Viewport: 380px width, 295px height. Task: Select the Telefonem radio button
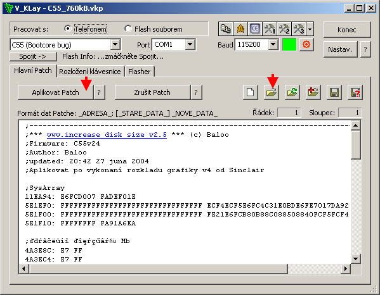tap(68, 28)
